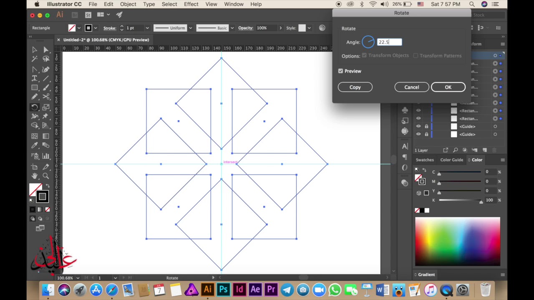Screen dimensions: 534x300
Task: Select the Selection tool arrow
Action: 35,50
